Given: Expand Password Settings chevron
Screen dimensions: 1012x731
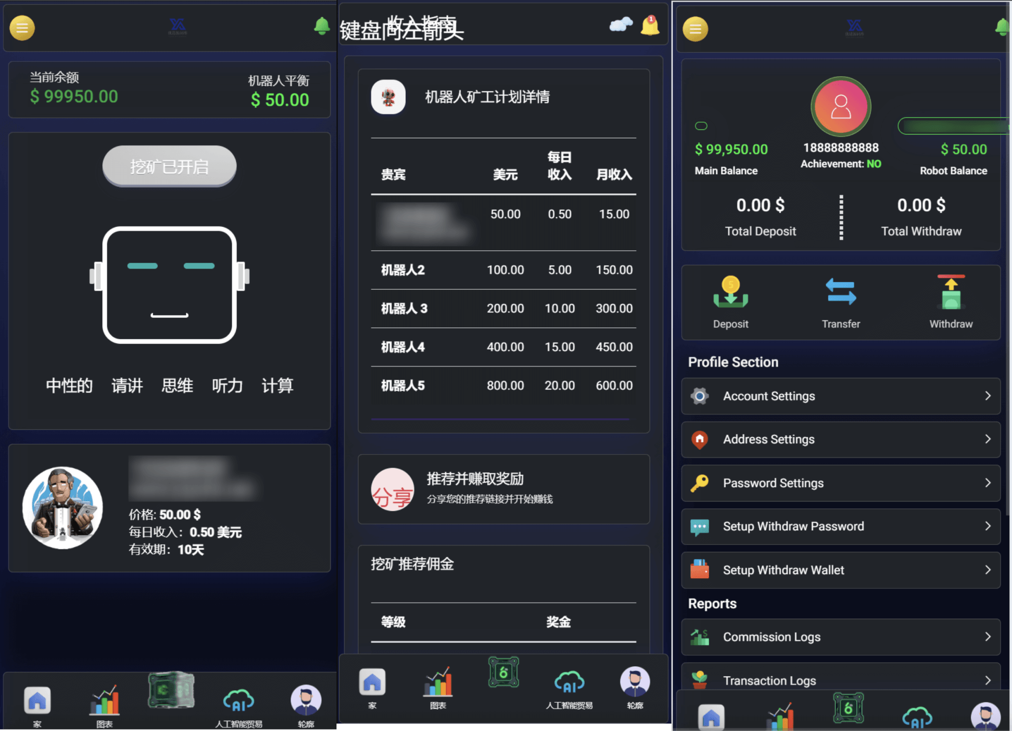Looking at the screenshot, I should click(987, 483).
